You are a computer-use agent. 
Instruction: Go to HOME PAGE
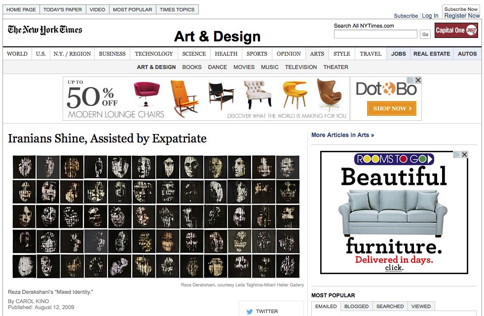[21, 9]
